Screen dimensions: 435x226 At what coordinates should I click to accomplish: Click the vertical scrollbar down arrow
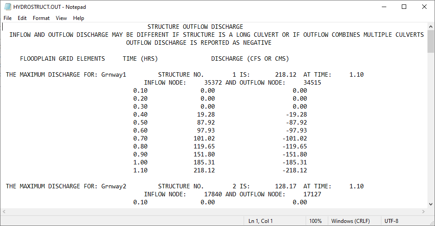(431, 204)
